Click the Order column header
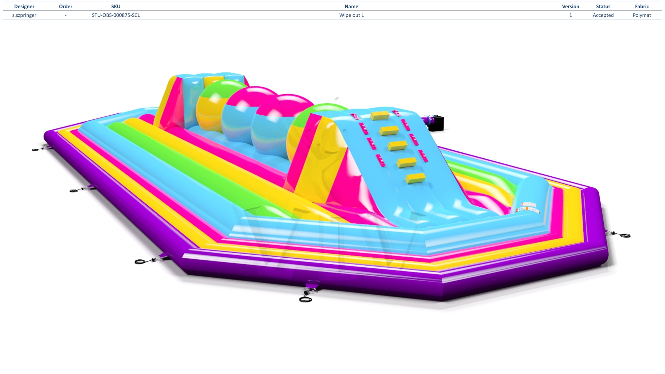Viewport: 665px width, 374px height. click(x=65, y=7)
